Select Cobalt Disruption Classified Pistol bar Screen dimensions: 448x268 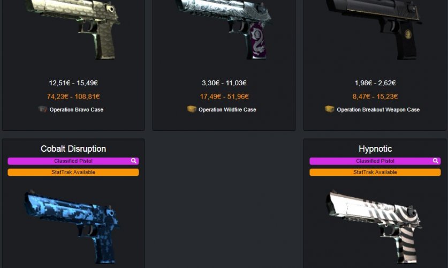point(73,161)
